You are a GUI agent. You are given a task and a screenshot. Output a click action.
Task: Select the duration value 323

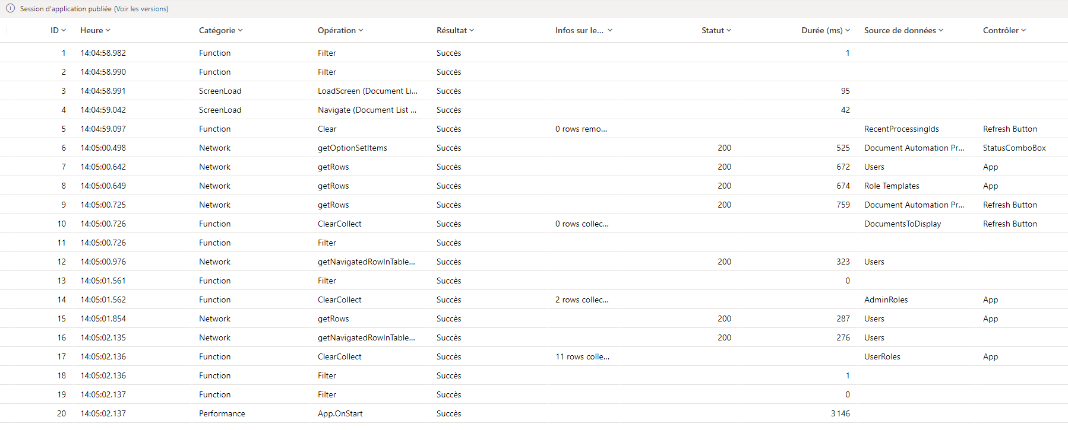(x=843, y=262)
